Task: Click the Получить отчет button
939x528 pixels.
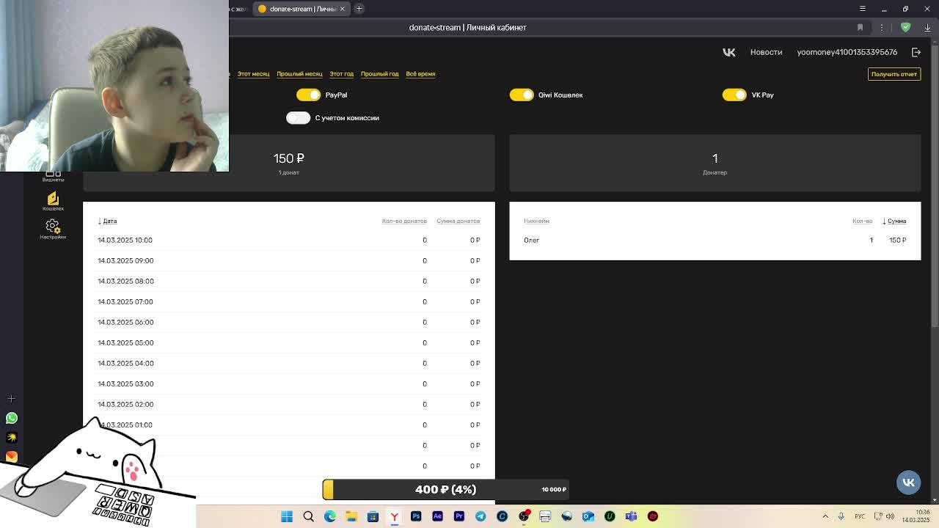Action: pos(894,74)
